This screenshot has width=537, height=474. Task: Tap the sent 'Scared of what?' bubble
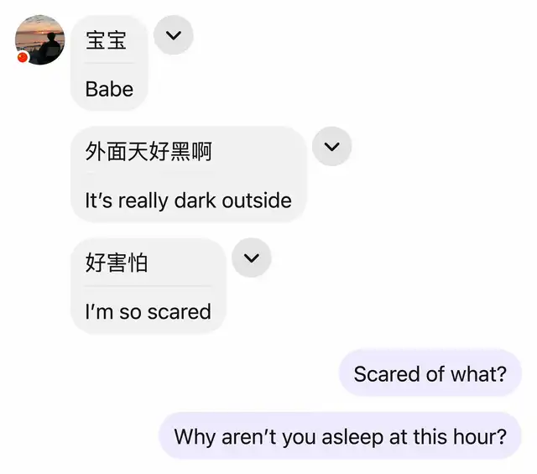(430, 373)
